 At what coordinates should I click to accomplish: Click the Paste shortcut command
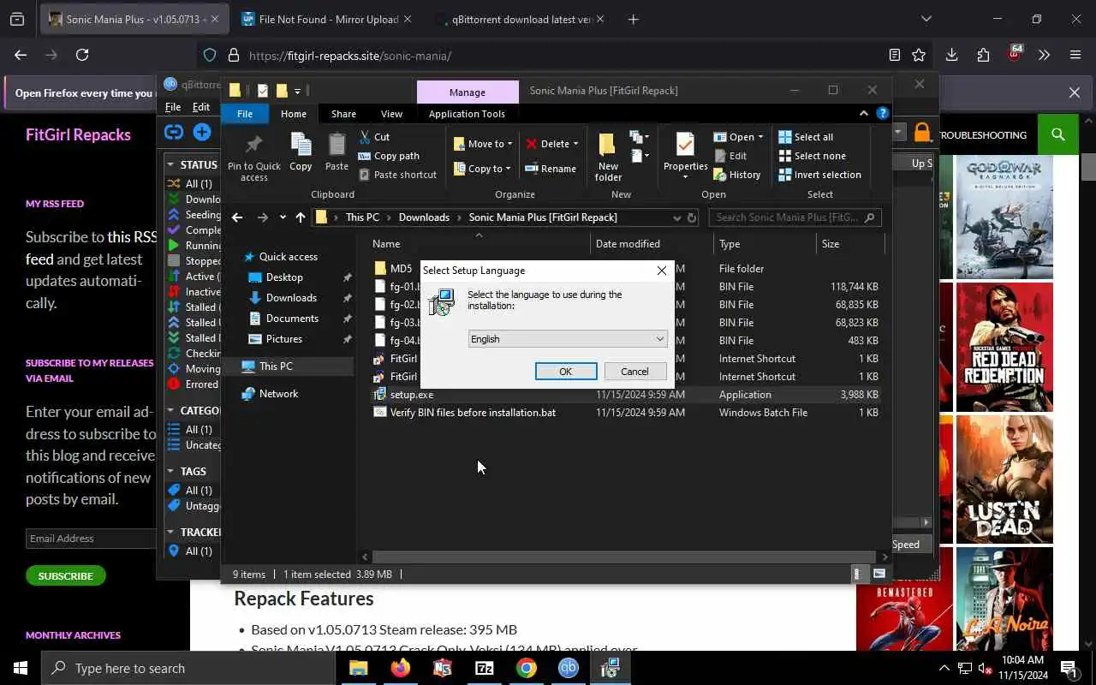[x=397, y=175]
